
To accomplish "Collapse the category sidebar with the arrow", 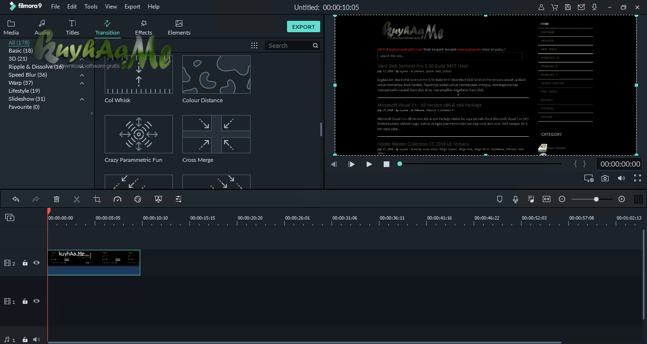I will pos(91,114).
